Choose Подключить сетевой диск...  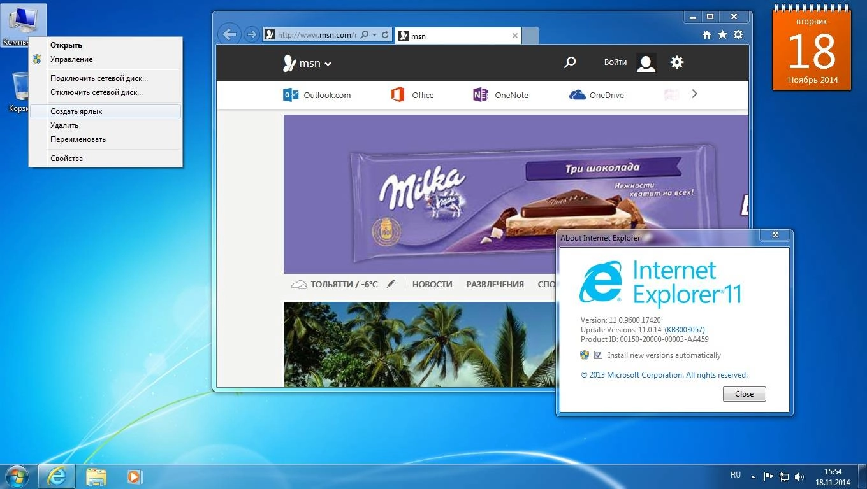click(x=106, y=78)
